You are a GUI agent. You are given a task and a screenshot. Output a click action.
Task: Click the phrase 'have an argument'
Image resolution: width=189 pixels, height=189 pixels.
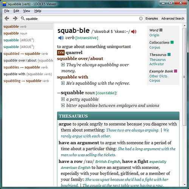point(79,143)
